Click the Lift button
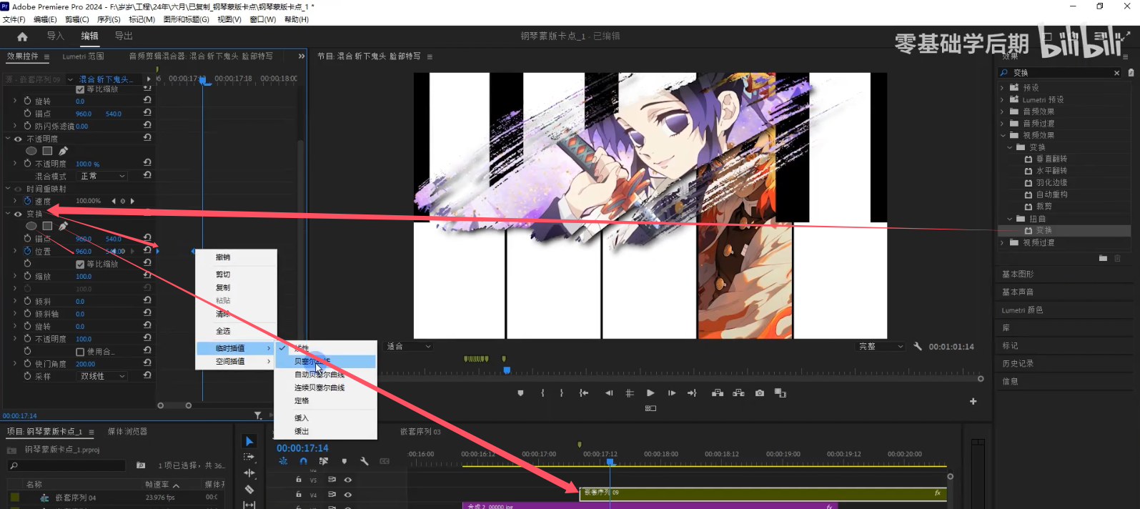Viewport: 1140px width, 509px height. click(x=717, y=393)
